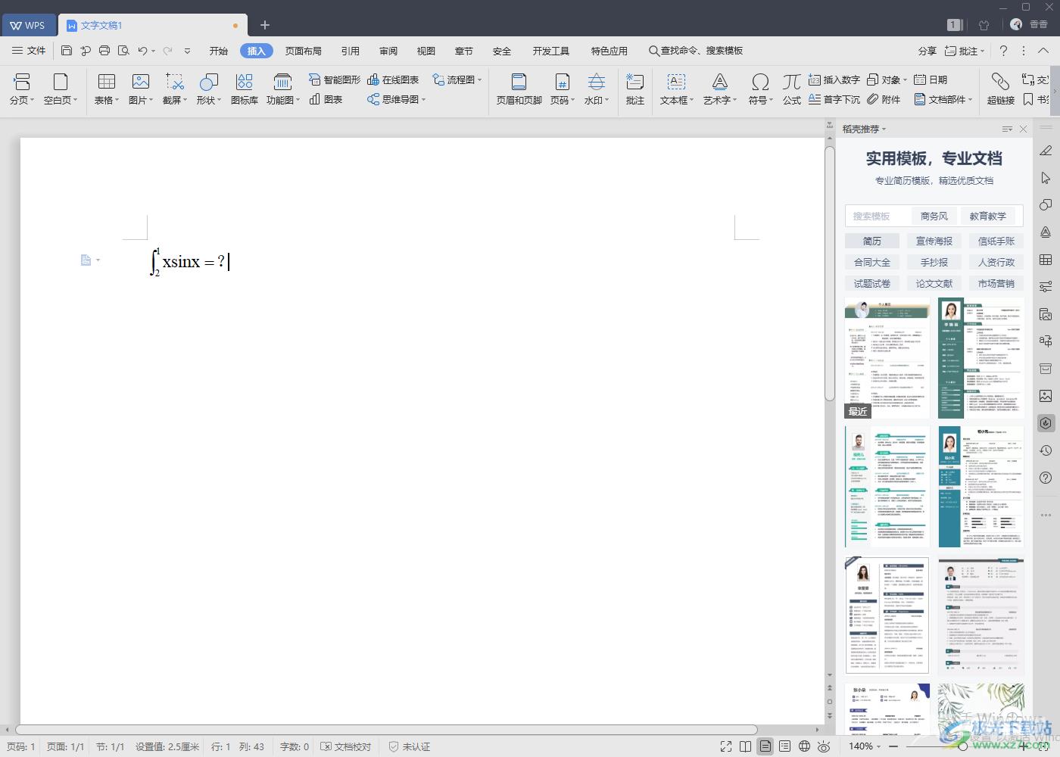The height and width of the screenshot is (757, 1060).
Task: Click the Undo arrow icon
Action: [142, 51]
